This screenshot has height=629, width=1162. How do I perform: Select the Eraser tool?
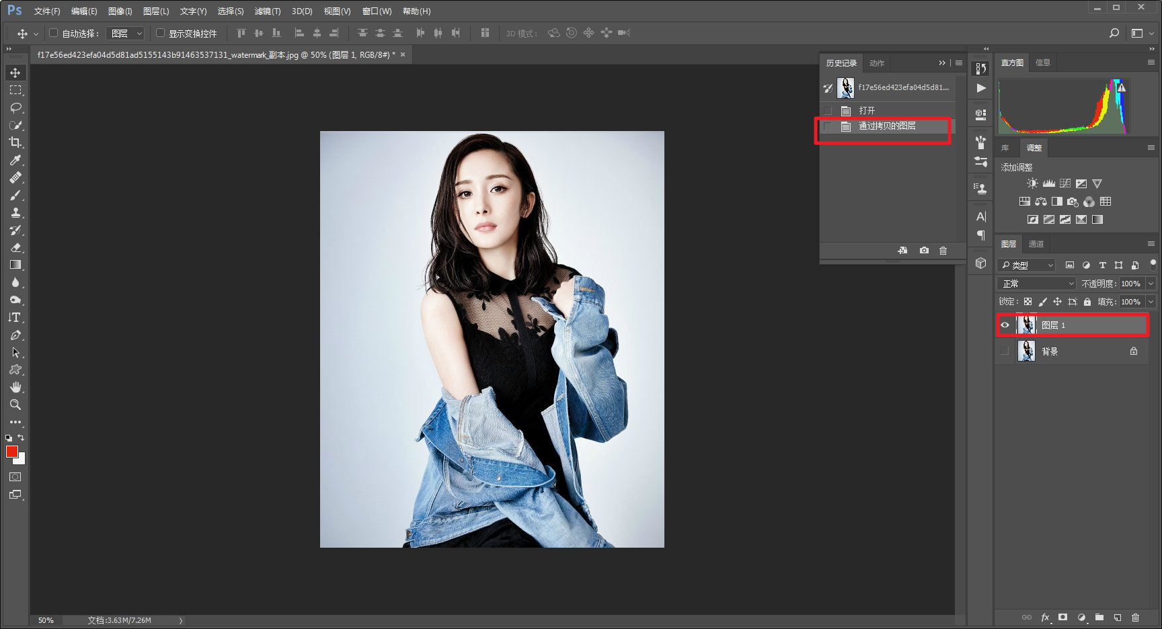click(x=15, y=247)
